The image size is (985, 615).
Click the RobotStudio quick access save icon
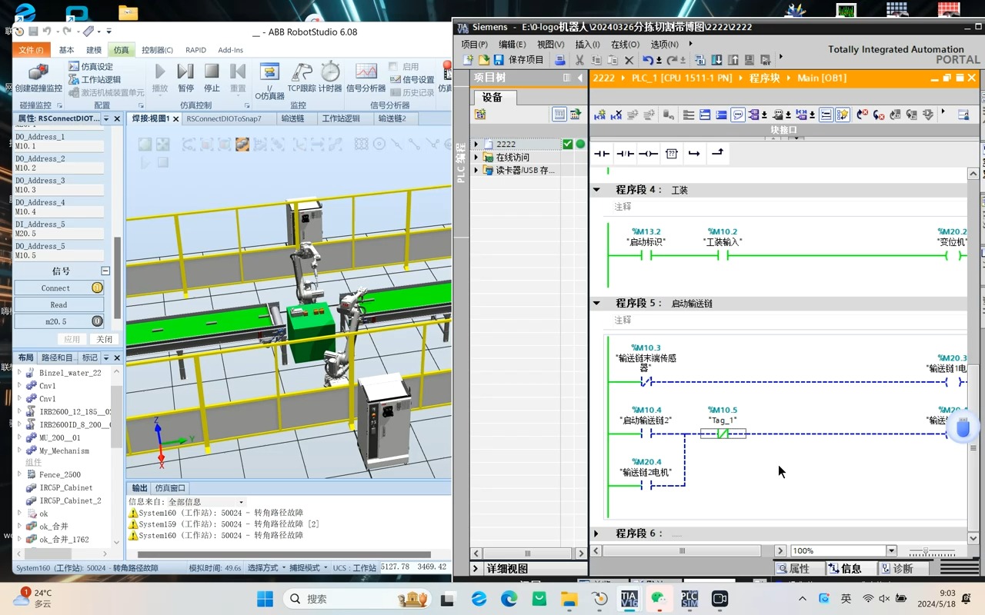coord(33,32)
